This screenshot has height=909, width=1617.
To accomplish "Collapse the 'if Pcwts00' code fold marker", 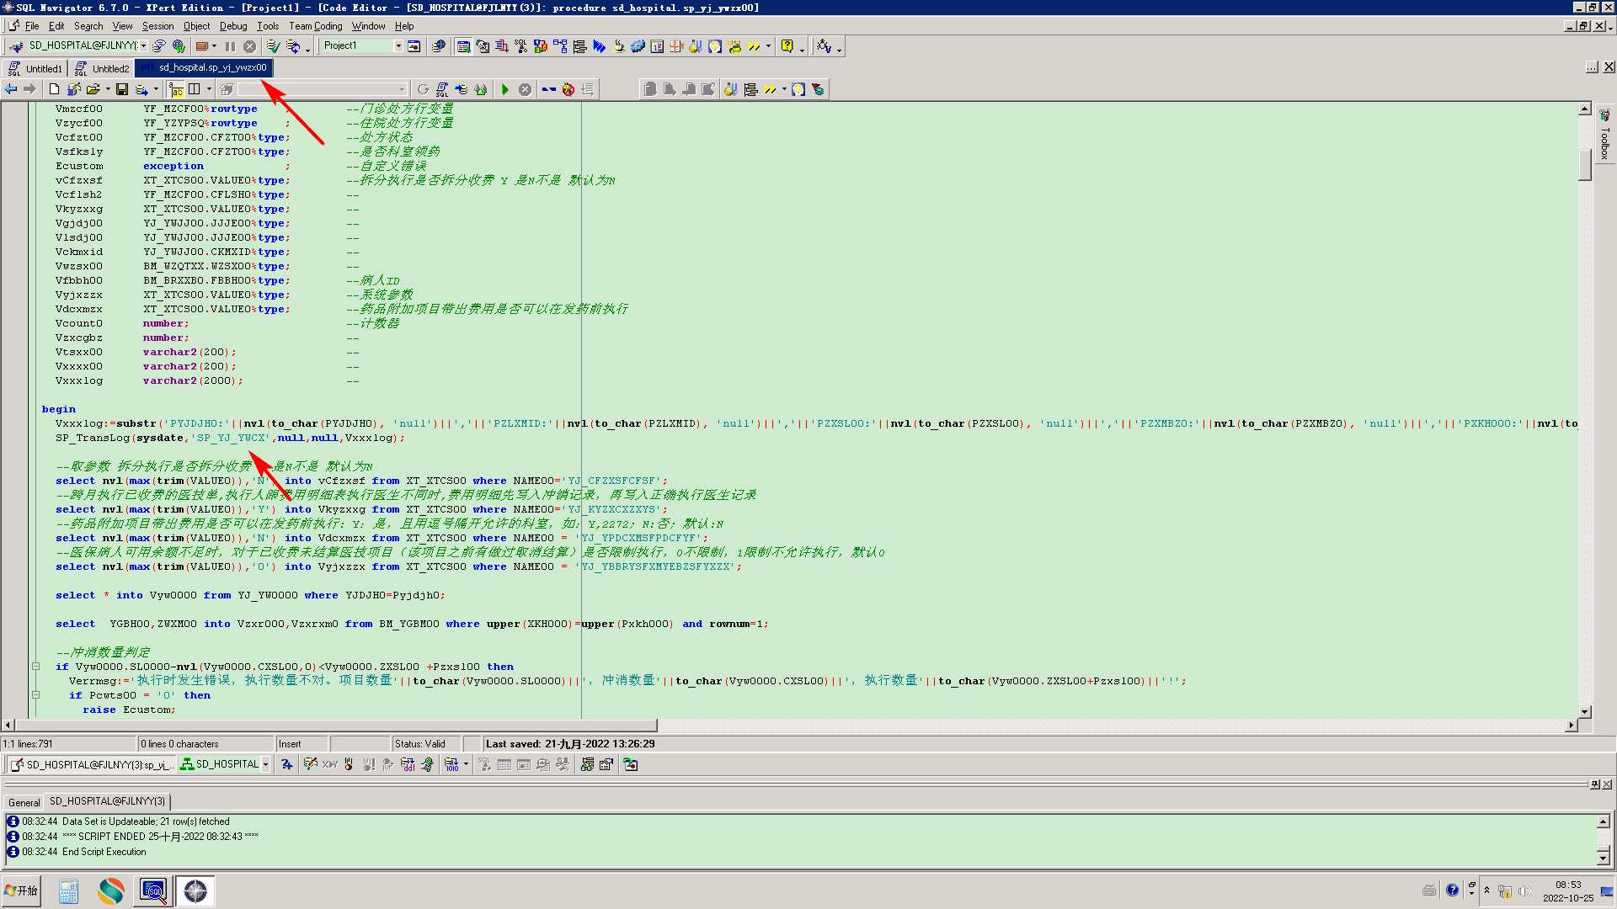I will click(35, 695).
